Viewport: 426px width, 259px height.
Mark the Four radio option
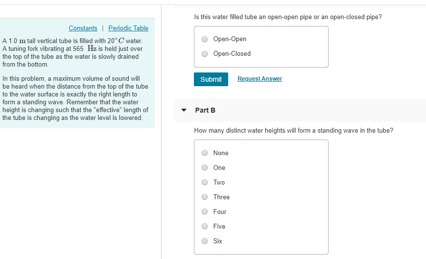pos(205,212)
